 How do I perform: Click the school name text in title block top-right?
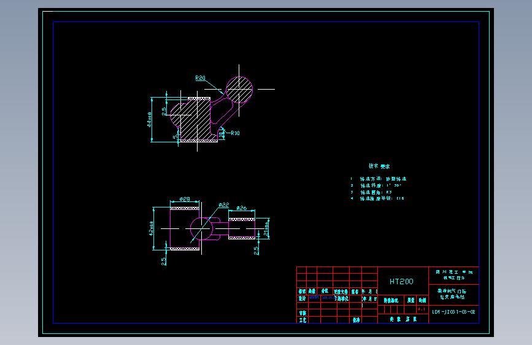[454, 275]
